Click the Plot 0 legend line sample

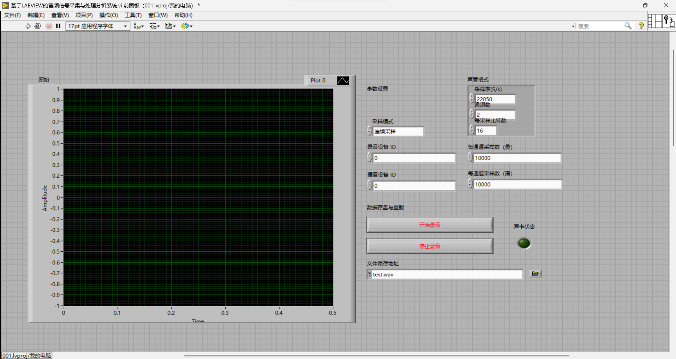point(343,80)
